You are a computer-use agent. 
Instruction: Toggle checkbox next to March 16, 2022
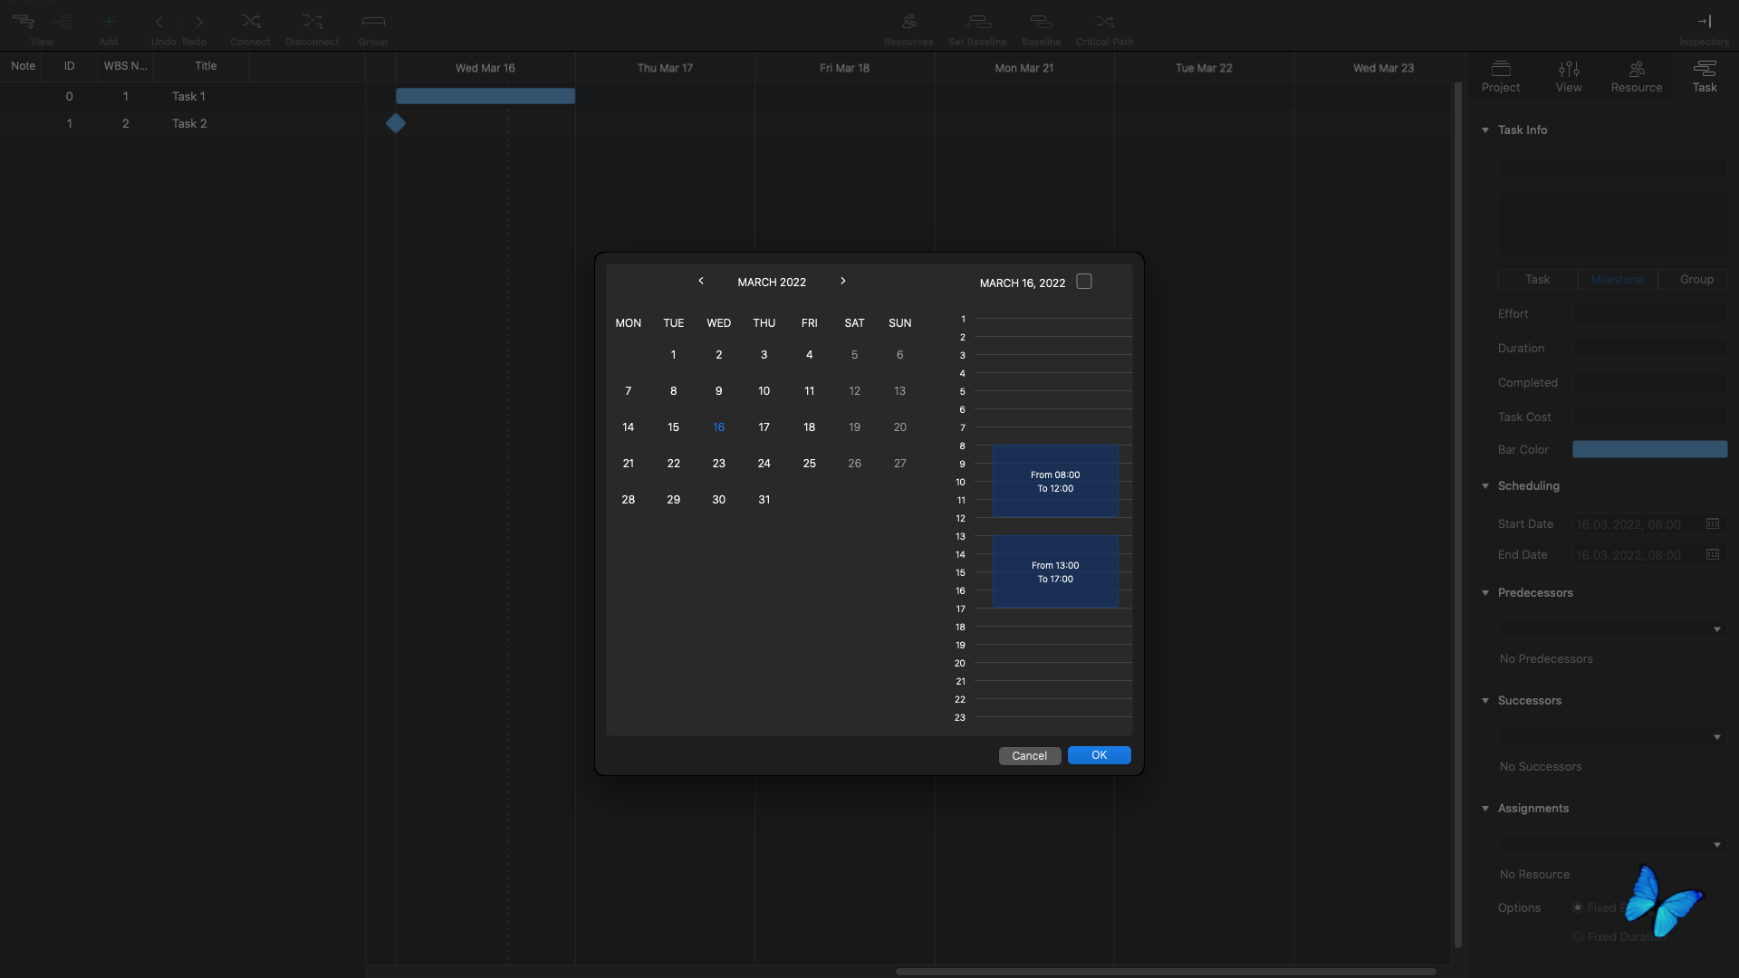tap(1084, 282)
